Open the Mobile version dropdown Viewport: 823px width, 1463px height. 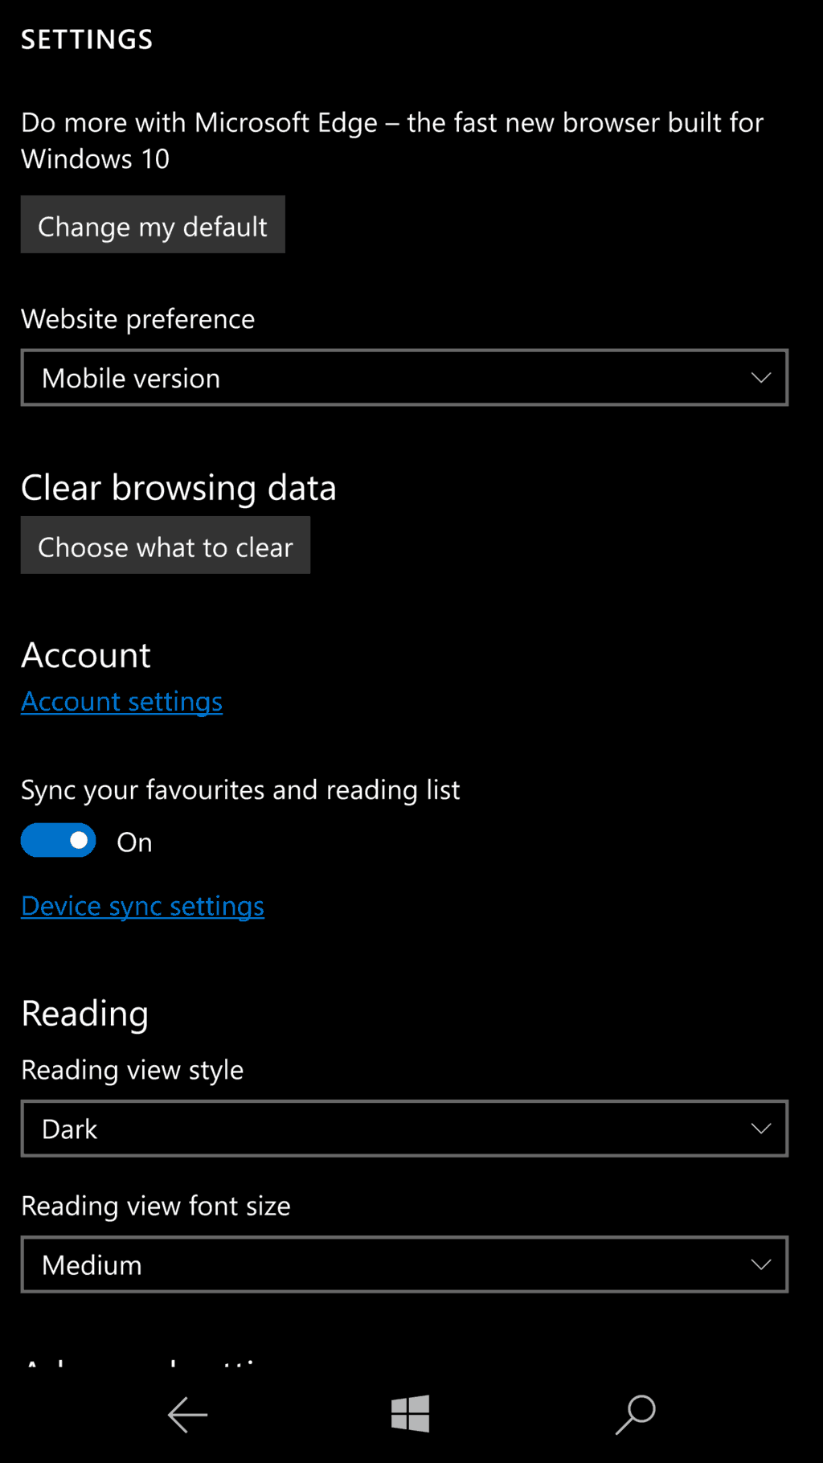[404, 378]
